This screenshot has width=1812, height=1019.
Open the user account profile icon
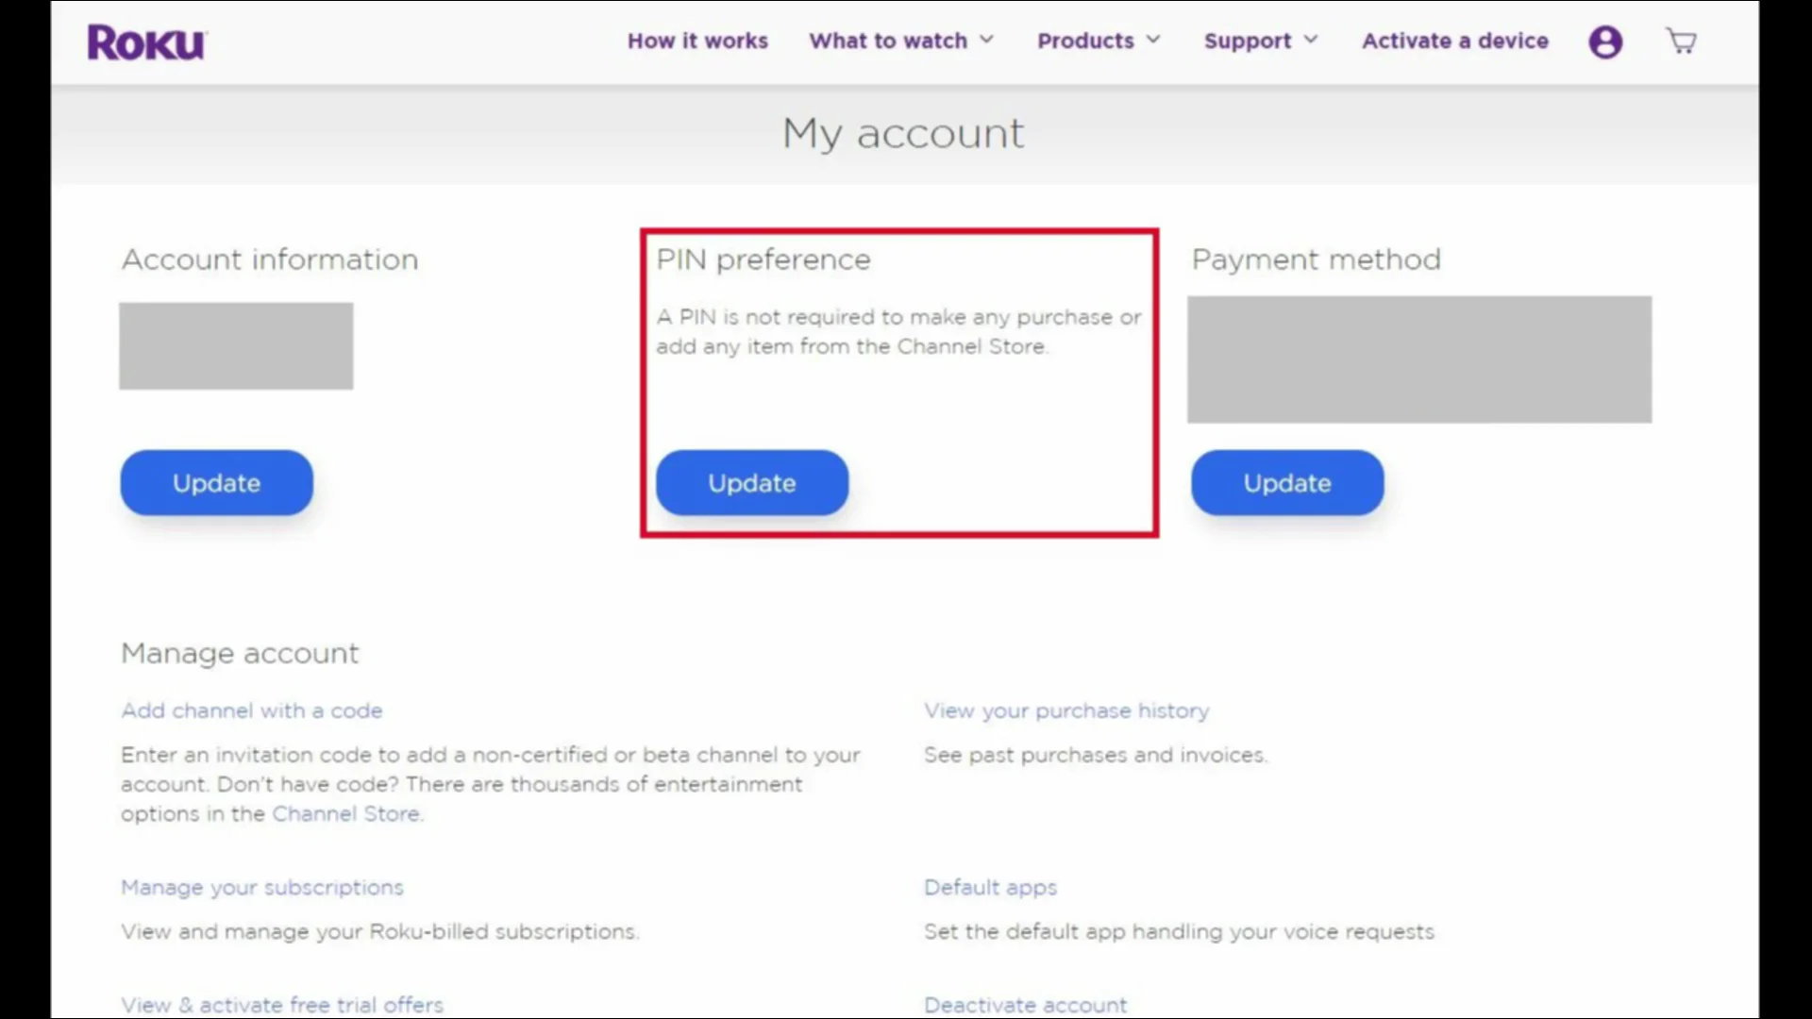click(1604, 42)
